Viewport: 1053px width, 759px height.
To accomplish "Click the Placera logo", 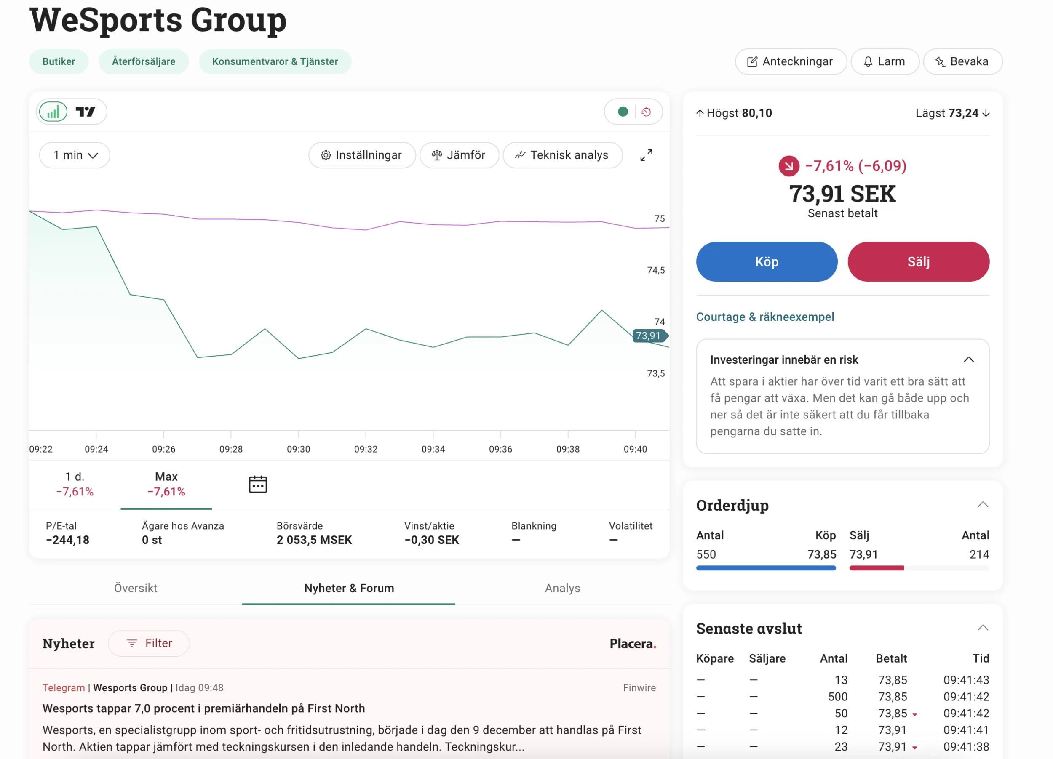I will tap(633, 644).
